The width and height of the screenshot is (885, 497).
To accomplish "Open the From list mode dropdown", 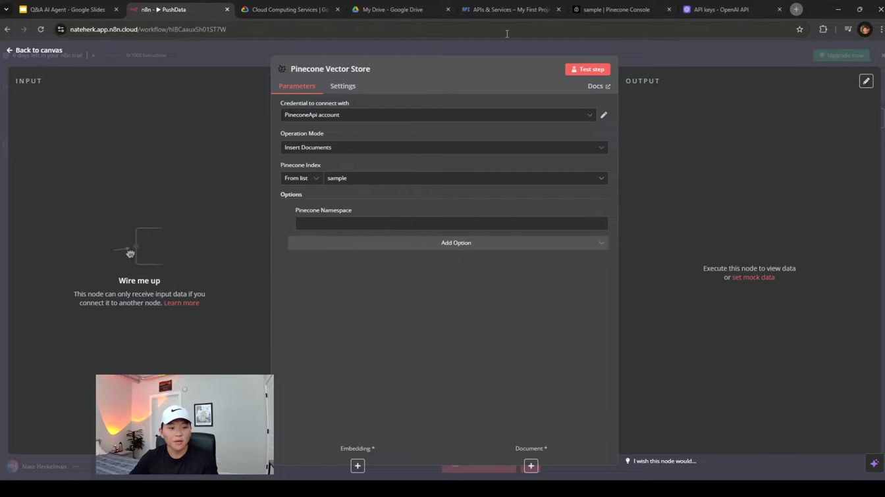I will (x=302, y=178).
